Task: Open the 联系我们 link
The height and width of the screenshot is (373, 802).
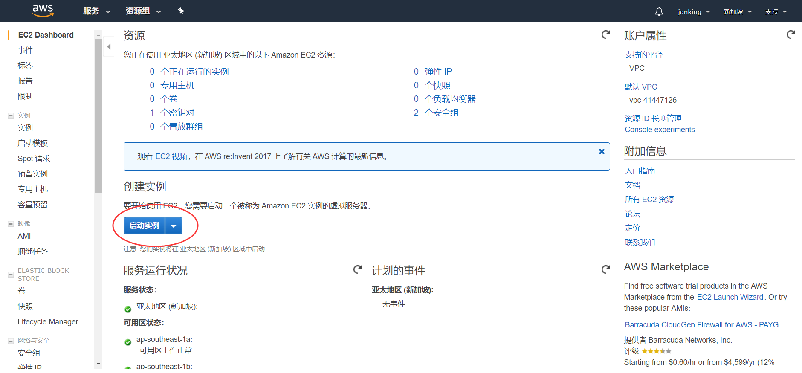Action: pyautogui.click(x=640, y=243)
